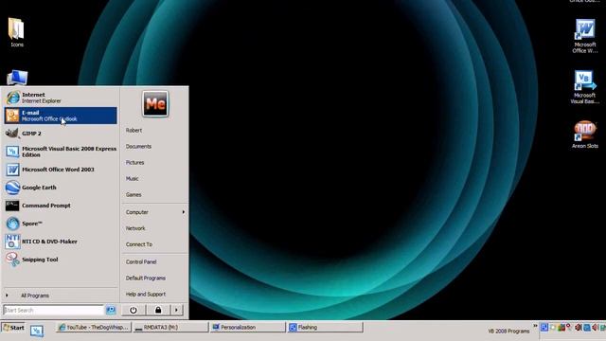Open Music from the Start menu
This screenshot has width=606, height=341.
point(133,179)
